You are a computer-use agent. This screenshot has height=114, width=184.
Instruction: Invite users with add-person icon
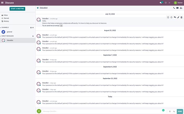click(181, 8)
